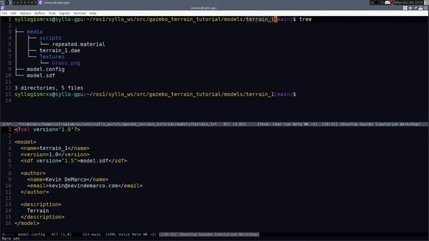Click the opening model tag
The image size is (429, 241).
[25, 142]
